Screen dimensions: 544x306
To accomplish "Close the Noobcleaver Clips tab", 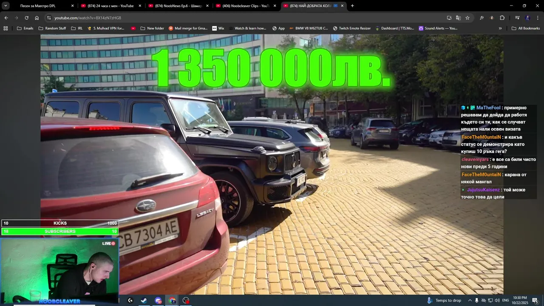I will 275,6.
